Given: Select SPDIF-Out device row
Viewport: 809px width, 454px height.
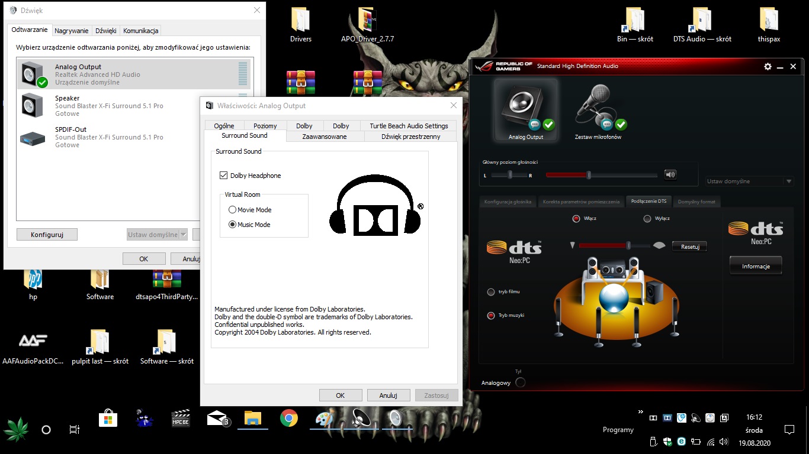Looking at the screenshot, I should coord(133,137).
